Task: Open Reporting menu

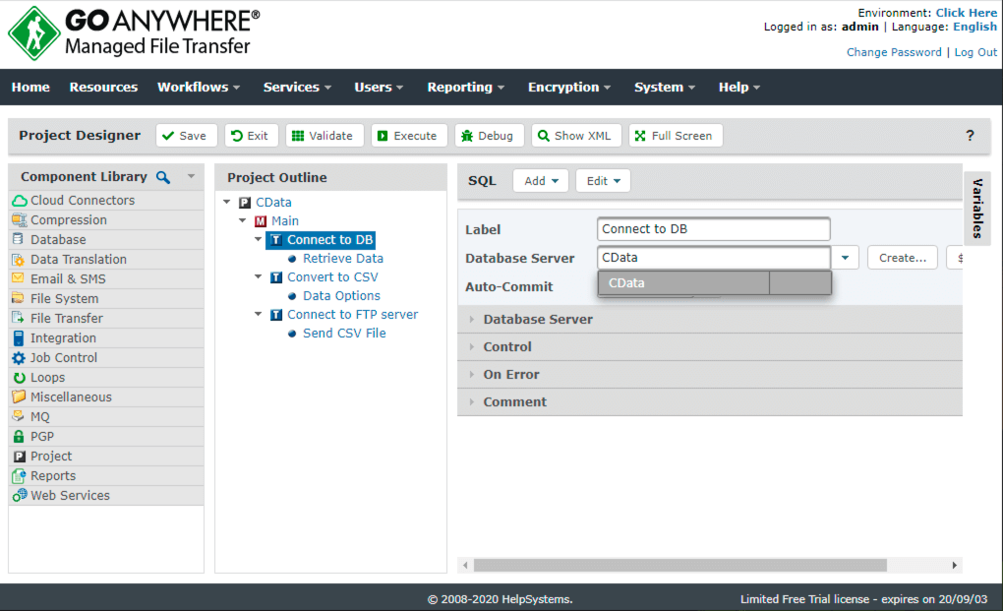Action: click(466, 87)
